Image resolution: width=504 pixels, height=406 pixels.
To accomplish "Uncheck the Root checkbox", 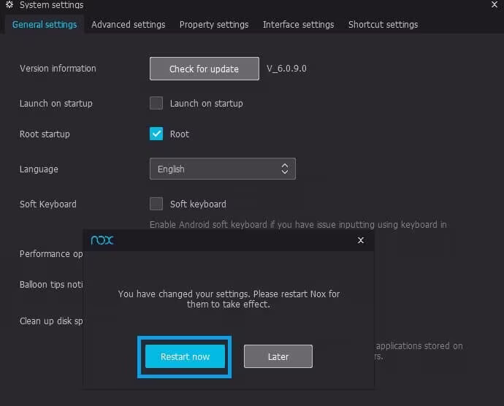I will [156, 134].
